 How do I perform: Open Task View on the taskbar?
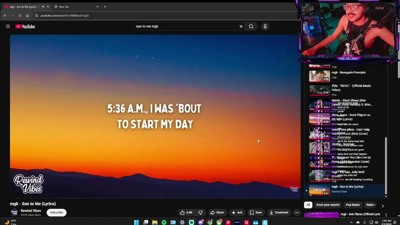tap(146, 222)
